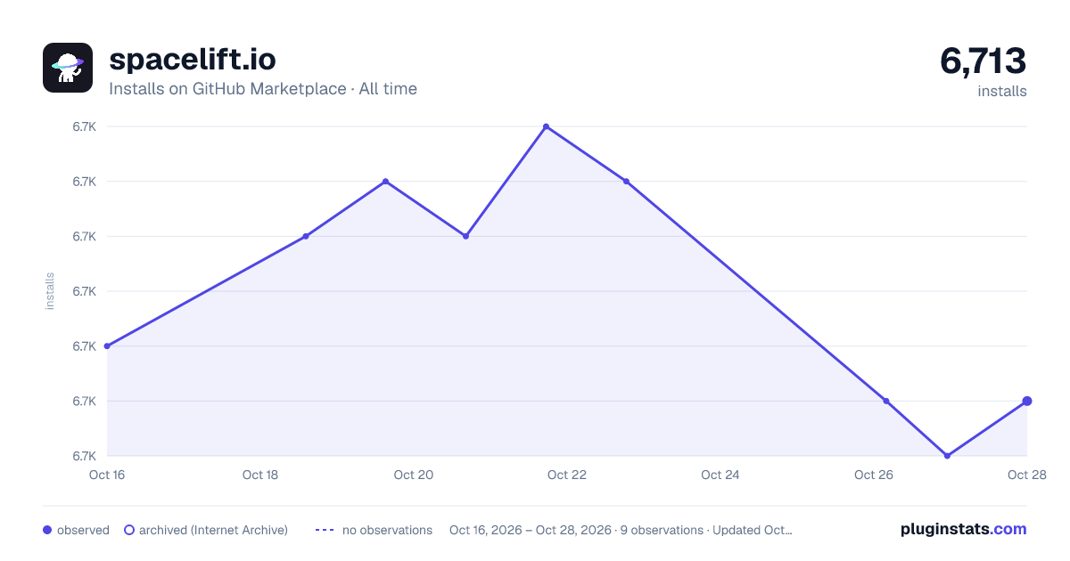The height and width of the screenshot is (561, 1070).
Task: Click the Oct 16 data point on chart
Action: [107, 346]
